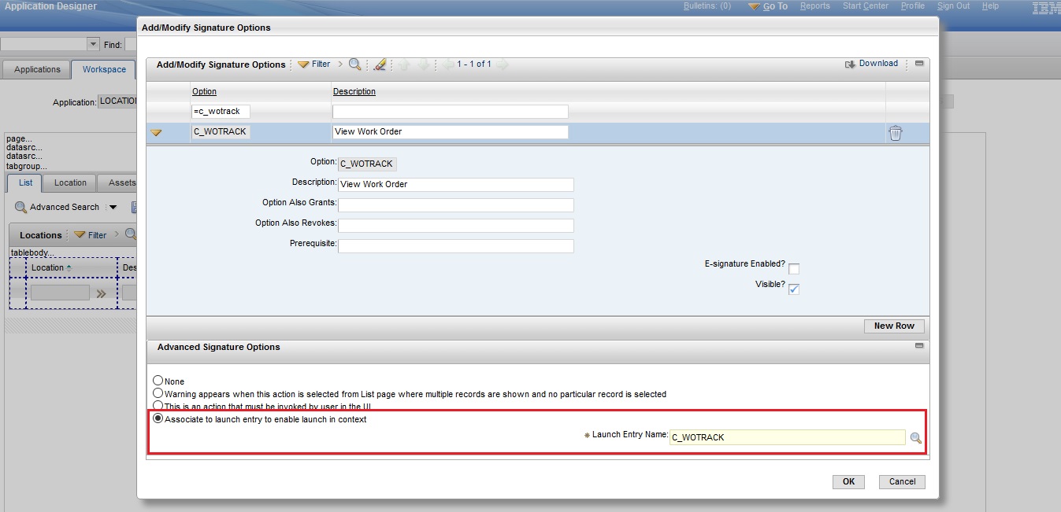
Task: Select the None radio option
Action: (158, 381)
